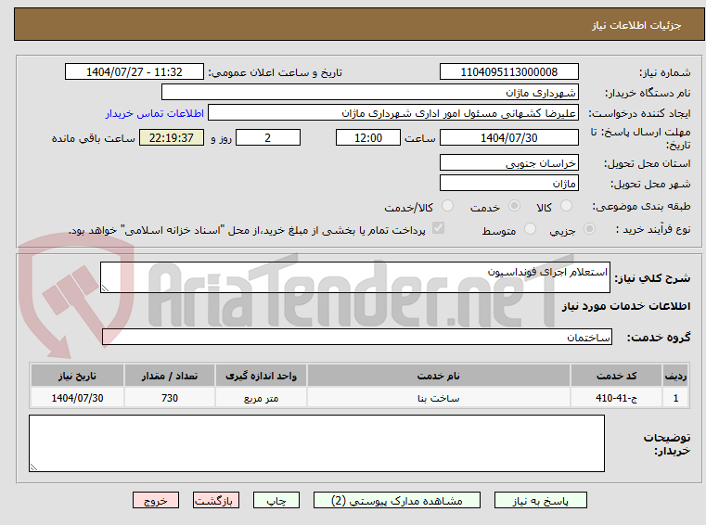This screenshot has width=706, height=525.
Task: Click the quantity cell 730
Action: 170,398
